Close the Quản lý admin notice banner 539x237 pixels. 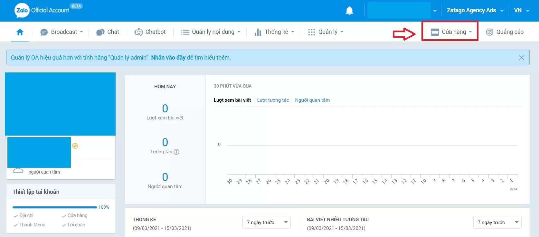(x=522, y=58)
